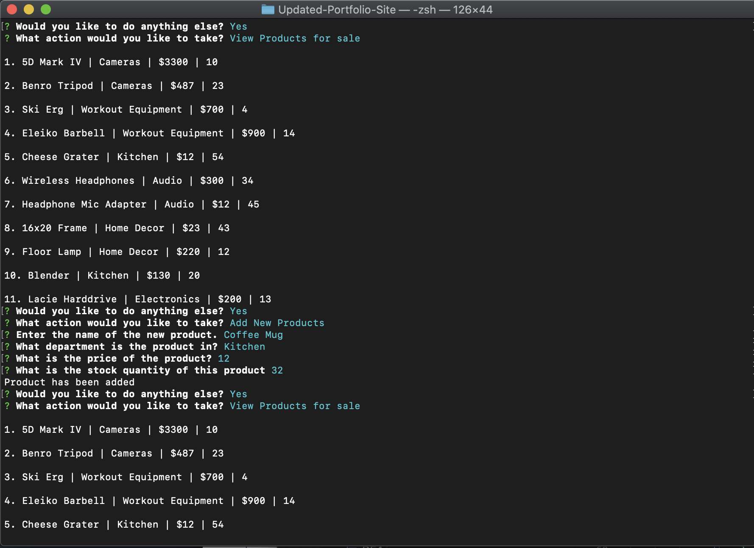754x548 pixels.
Task: Click the Headphone Mic Adapter product row
Action: [x=131, y=204]
